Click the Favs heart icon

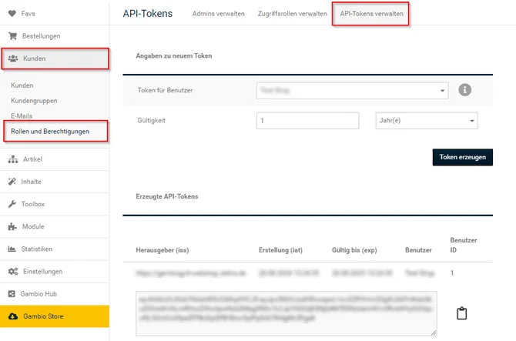pyautogui.click(x=12, y=14)
